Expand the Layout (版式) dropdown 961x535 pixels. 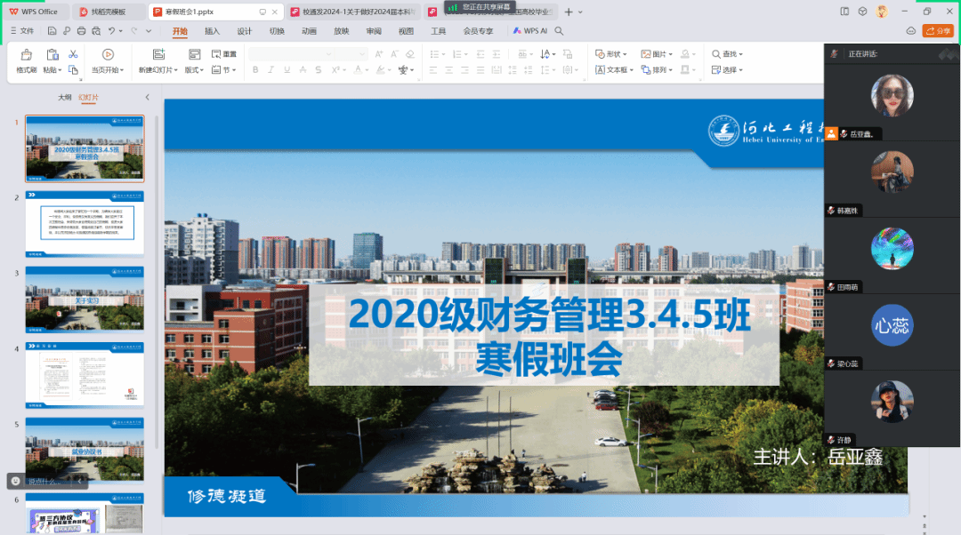click(193, 70)
